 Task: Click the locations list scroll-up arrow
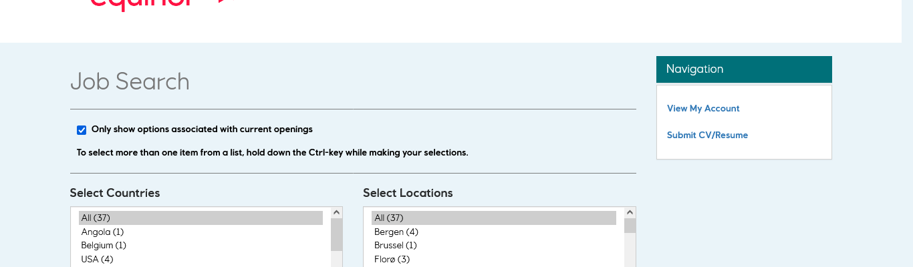(630, 212)
